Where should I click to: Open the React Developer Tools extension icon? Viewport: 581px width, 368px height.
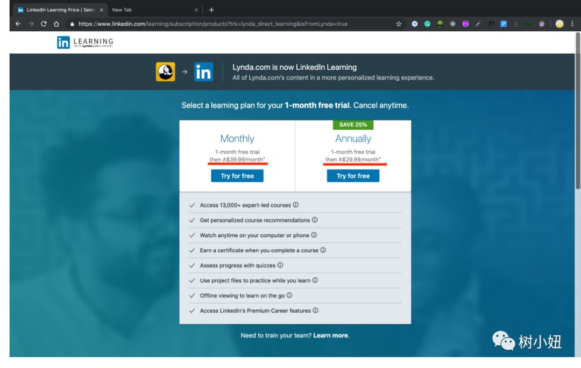pyautogui.click(x=453, y=24)
